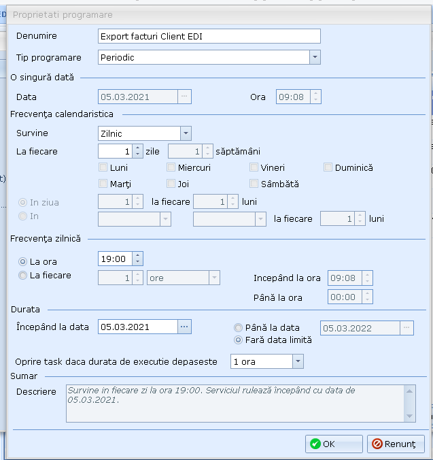Screen dimensions: 433x460
Task: Open the Survine frequency dropdown
Action: pos(186,133)
